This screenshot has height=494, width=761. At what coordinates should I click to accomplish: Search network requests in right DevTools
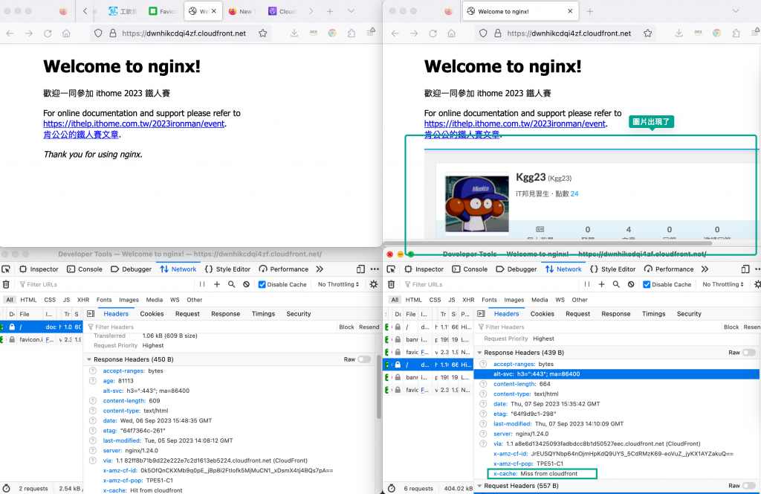click(616, 285)
